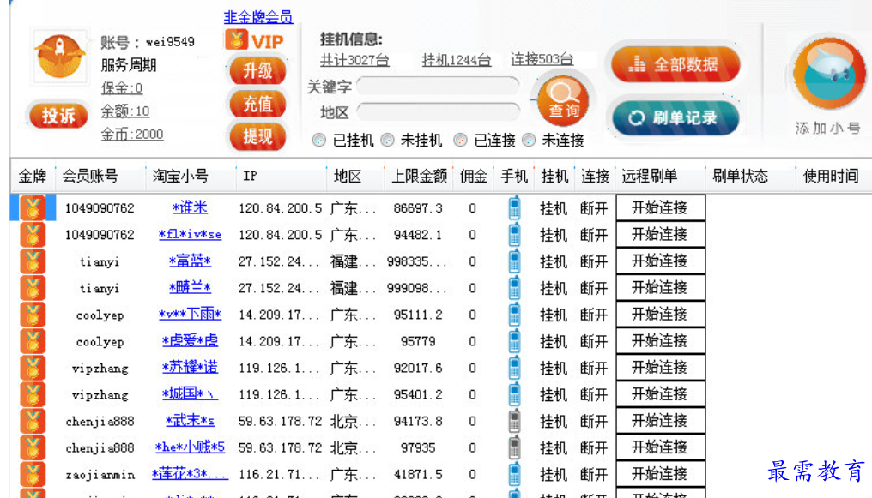The image size is (872, 498).
Task: Click gold medal icon in *富蓝* row
Action: 33,261
